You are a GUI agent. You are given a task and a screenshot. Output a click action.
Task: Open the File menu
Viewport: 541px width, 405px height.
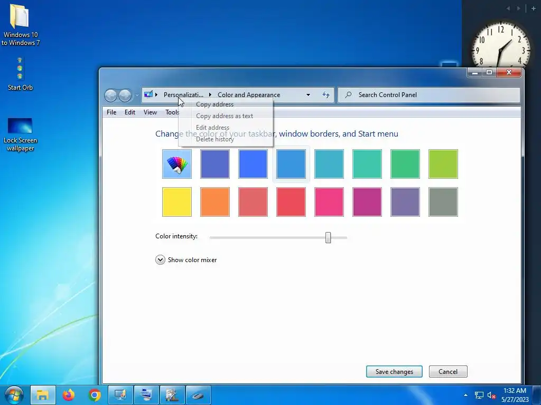click(111, 112)
